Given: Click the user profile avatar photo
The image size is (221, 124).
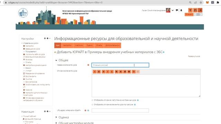Looking at the screenshot, I should point(168,10).
